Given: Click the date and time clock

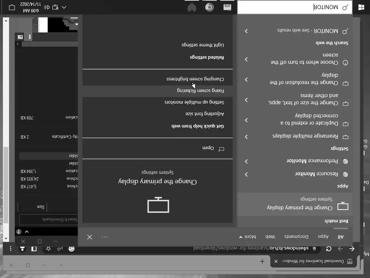Looking at the screenshot, I should (x=30, y=7).
